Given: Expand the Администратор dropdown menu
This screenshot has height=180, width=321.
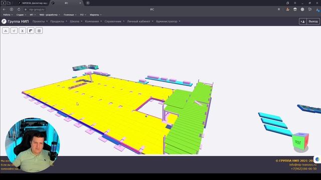Looking at the screenshot, I should [x=168, y=21].
